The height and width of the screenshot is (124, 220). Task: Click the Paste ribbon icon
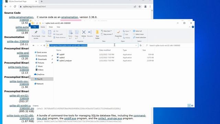point(49,34)
